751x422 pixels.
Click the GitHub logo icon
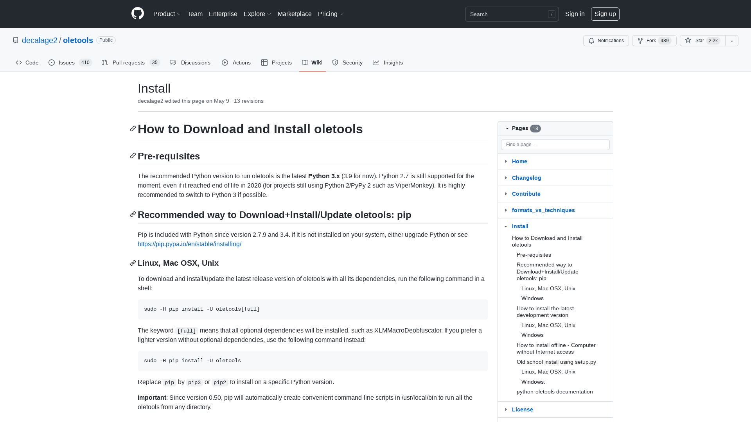[138, 14]
